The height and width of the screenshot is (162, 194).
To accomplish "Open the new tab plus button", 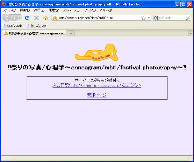I will tap(71, 33).
